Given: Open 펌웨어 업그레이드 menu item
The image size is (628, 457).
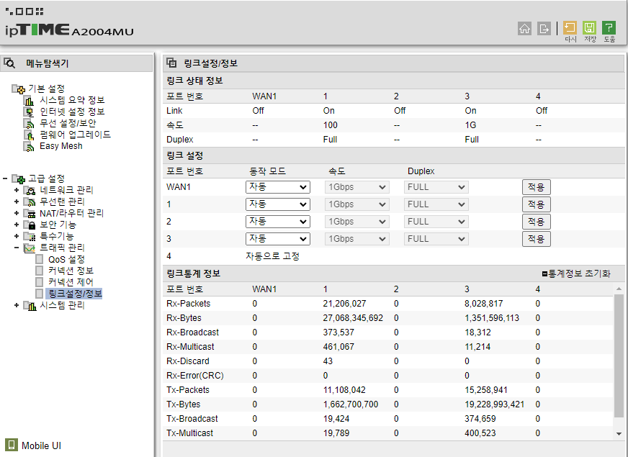Looking at the screenshot, I should 75,135.
